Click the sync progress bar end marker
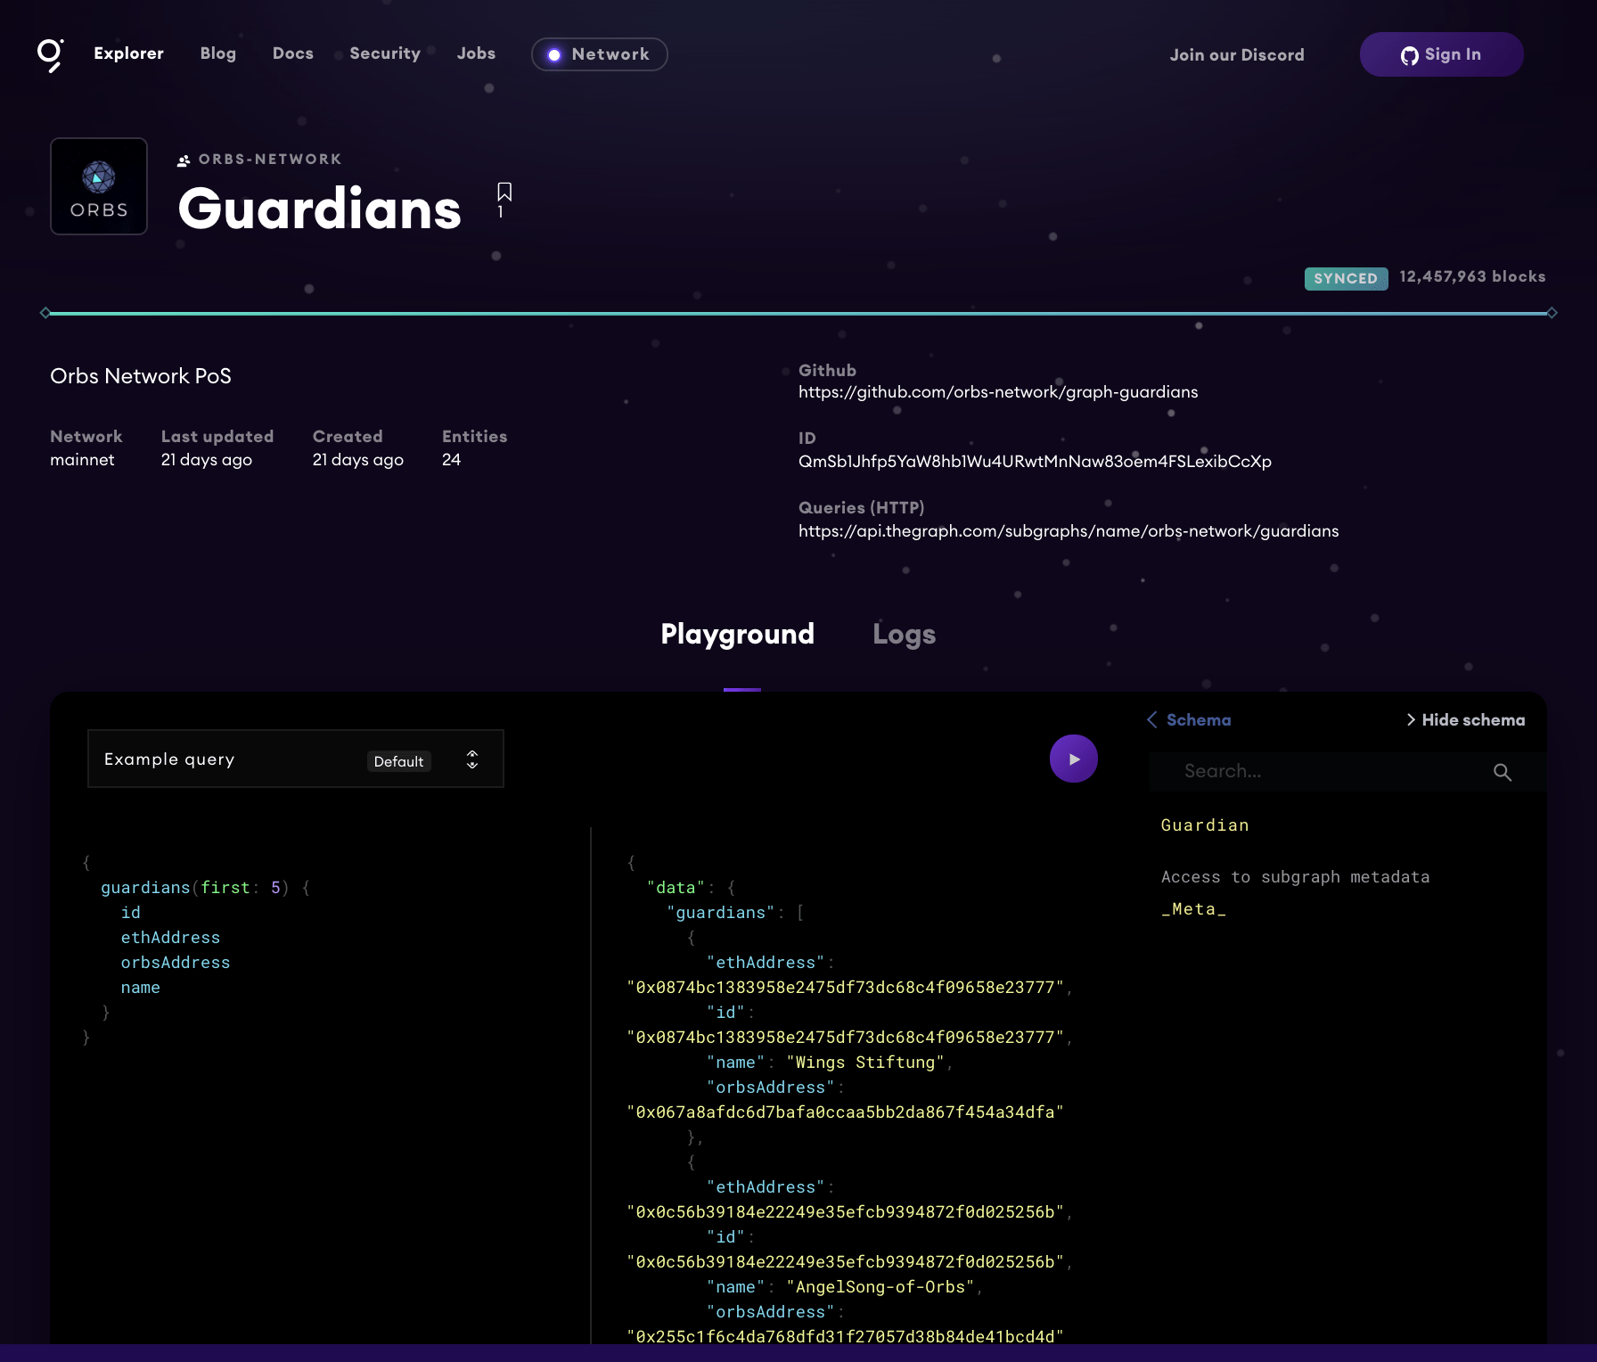 pos(1552,313)
